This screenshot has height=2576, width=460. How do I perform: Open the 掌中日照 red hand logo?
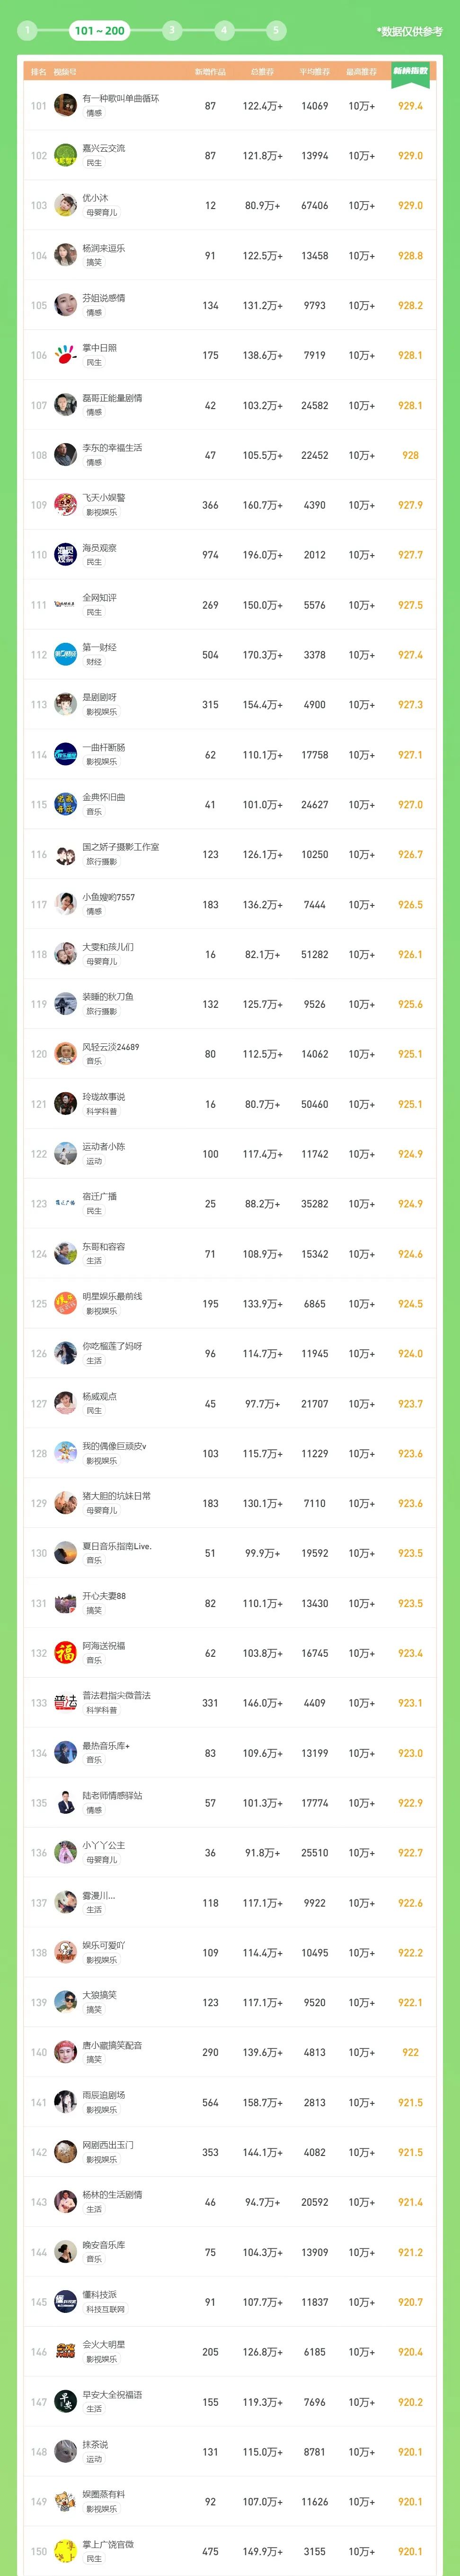click(x=66, y=355)
